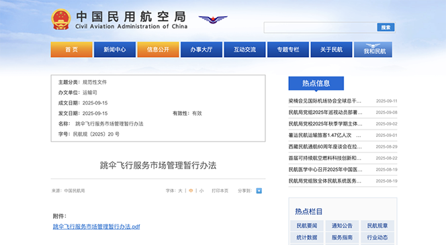Click the news date 2025-08-29
Screen dimensions: 446x245
pos(386,146)
